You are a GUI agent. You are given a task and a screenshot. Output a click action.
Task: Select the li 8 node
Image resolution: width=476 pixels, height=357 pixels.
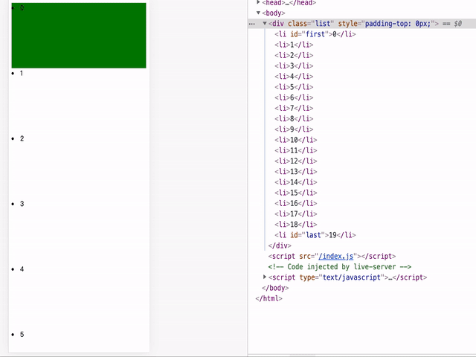click(294, 119)
